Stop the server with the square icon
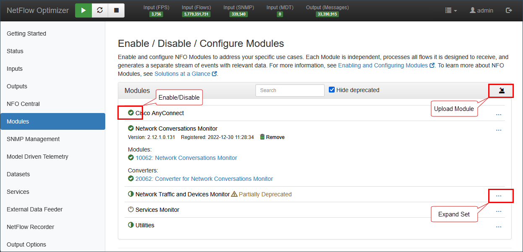 (116, 10)
